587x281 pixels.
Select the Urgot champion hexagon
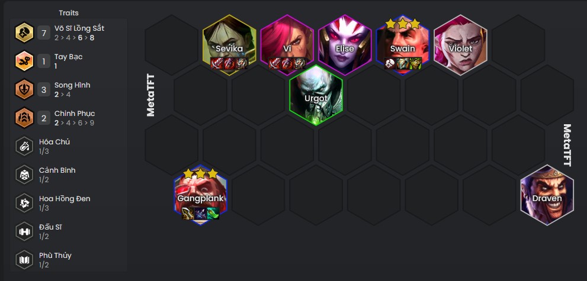coord(316,95)
